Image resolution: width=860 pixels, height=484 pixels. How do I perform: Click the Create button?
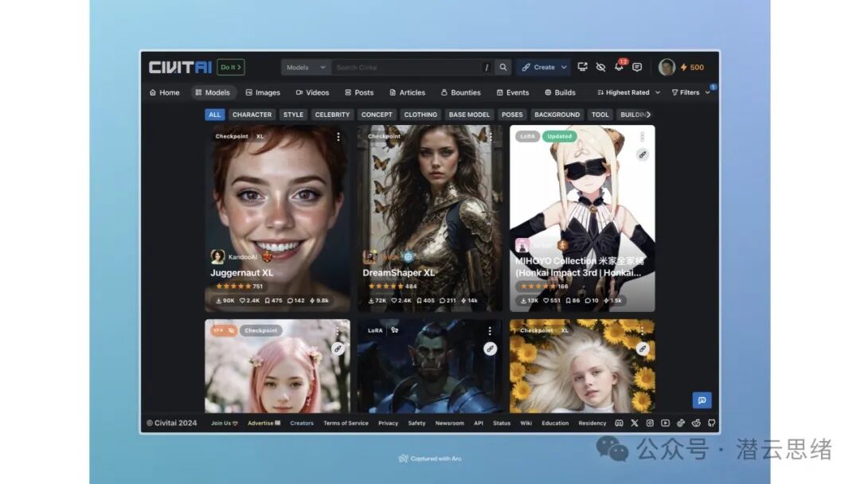coord(539,68)
